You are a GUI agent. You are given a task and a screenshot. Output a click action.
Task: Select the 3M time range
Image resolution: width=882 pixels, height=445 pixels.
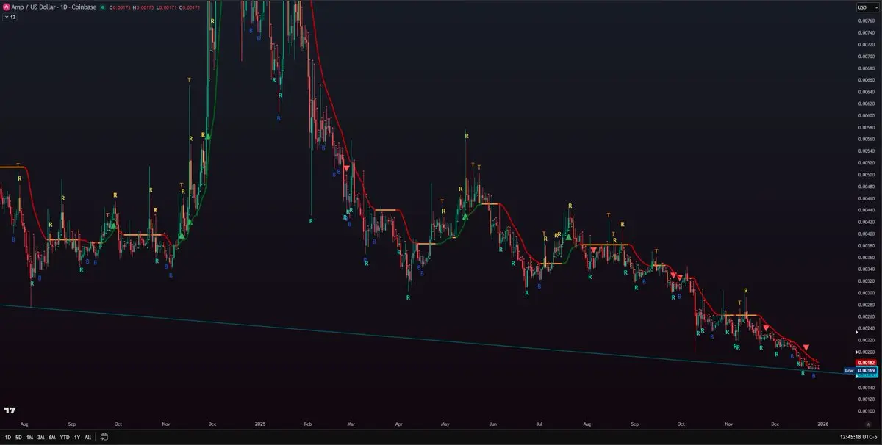point(40,437)
